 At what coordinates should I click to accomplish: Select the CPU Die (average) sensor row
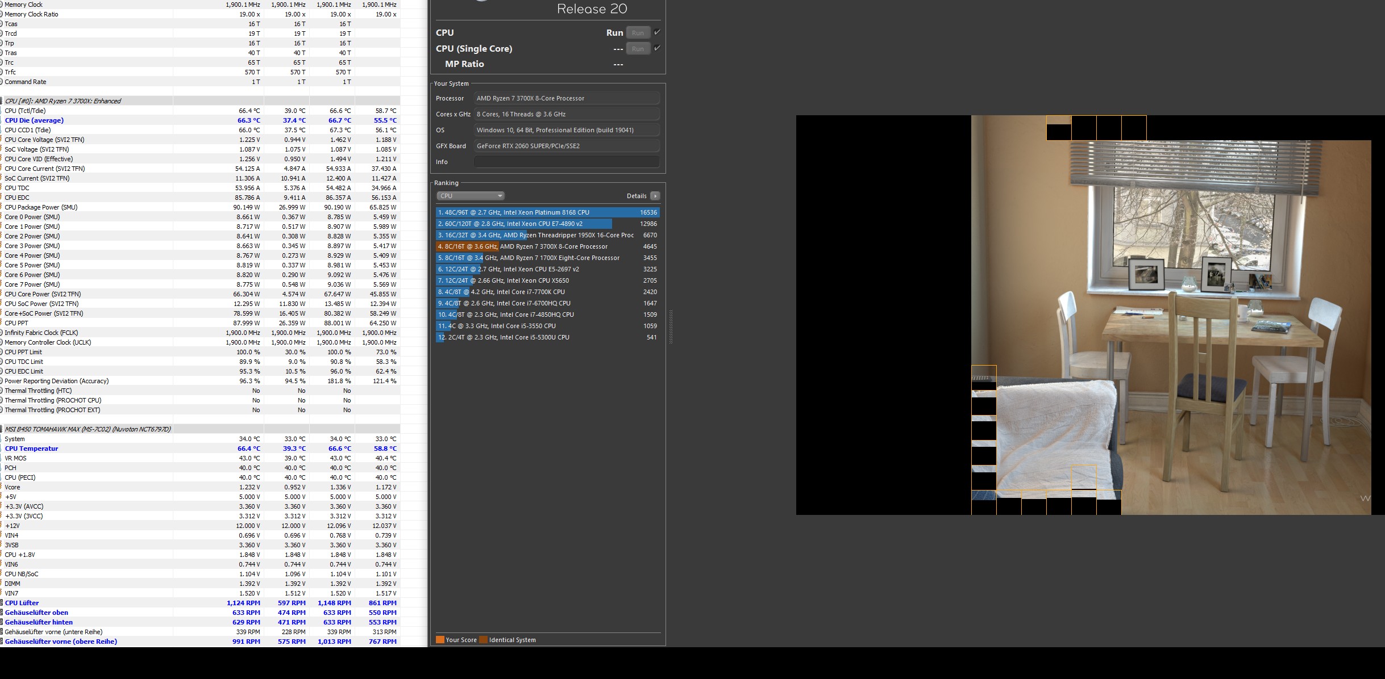34,120
